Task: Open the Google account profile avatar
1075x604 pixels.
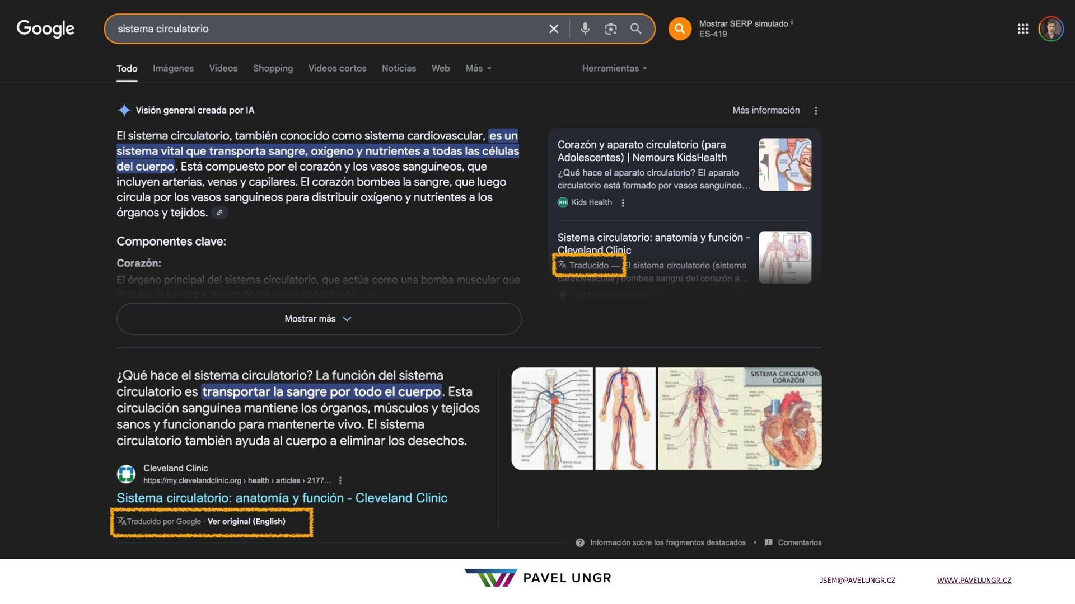Action: coord(1051,29)
